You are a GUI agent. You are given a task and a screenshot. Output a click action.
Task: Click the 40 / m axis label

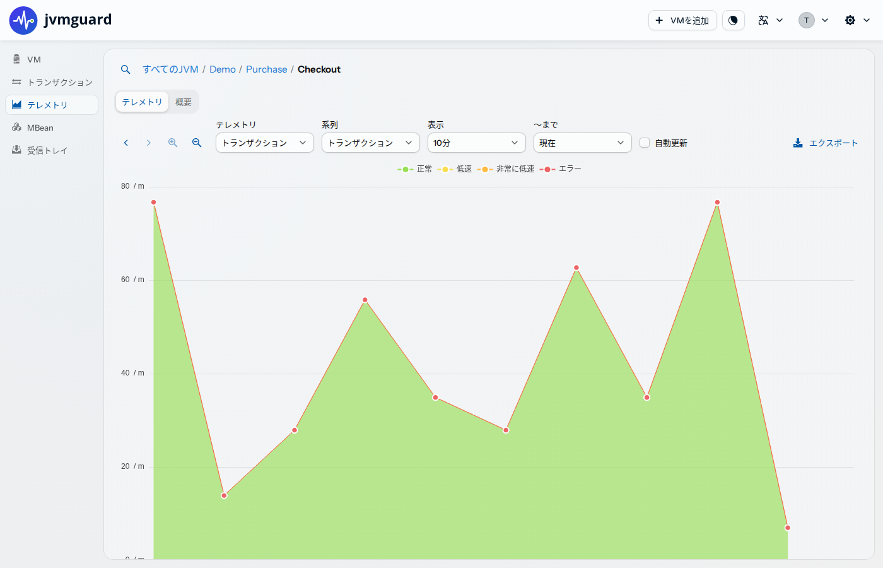point(132,373)
